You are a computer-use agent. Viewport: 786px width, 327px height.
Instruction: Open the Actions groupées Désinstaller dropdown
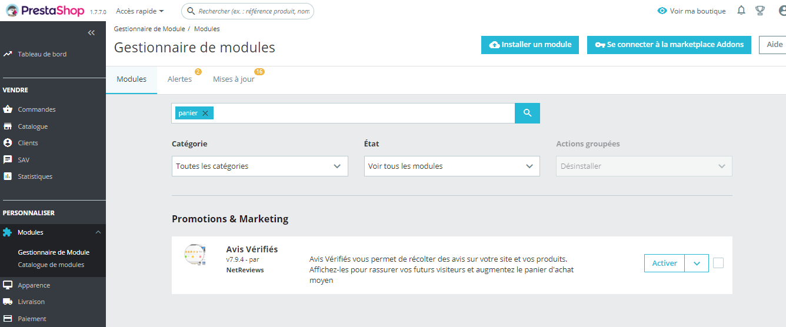[644, 166]
